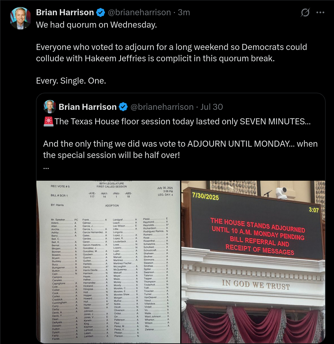
Task: Click the 3m timestamp of the post
Action: (184, 12)
